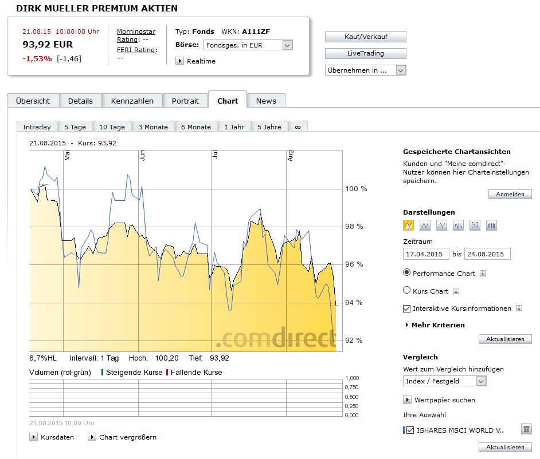This screenshot has height=459, width=540.
Task: Click the Kauf/Verkauf button
Action: pos(365,37)
